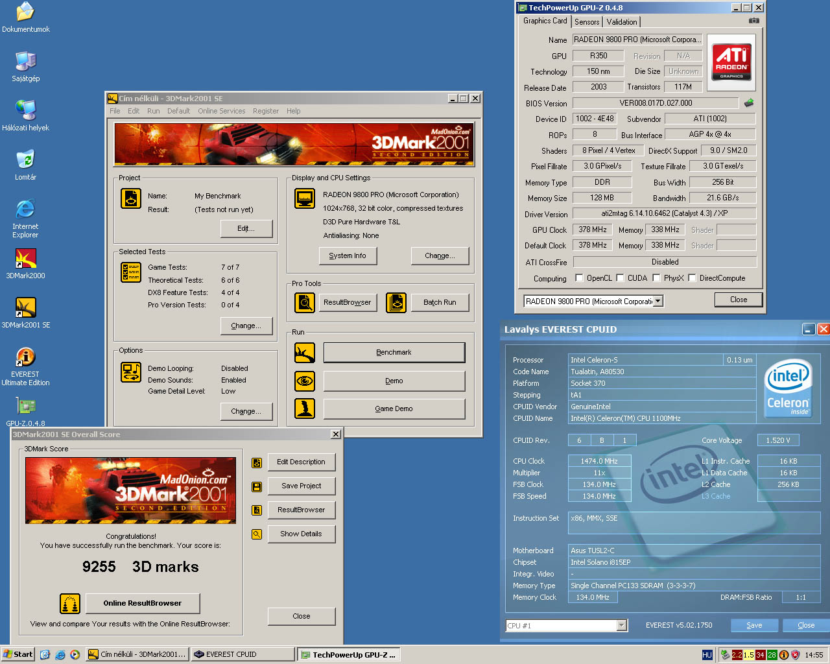
Task: Click the L3 Cache link in EVEREST
Action: [716, 497]
